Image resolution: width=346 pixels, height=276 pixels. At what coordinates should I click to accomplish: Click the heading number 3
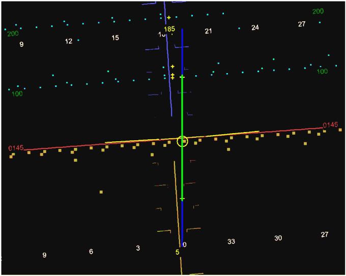click(138, 249)
